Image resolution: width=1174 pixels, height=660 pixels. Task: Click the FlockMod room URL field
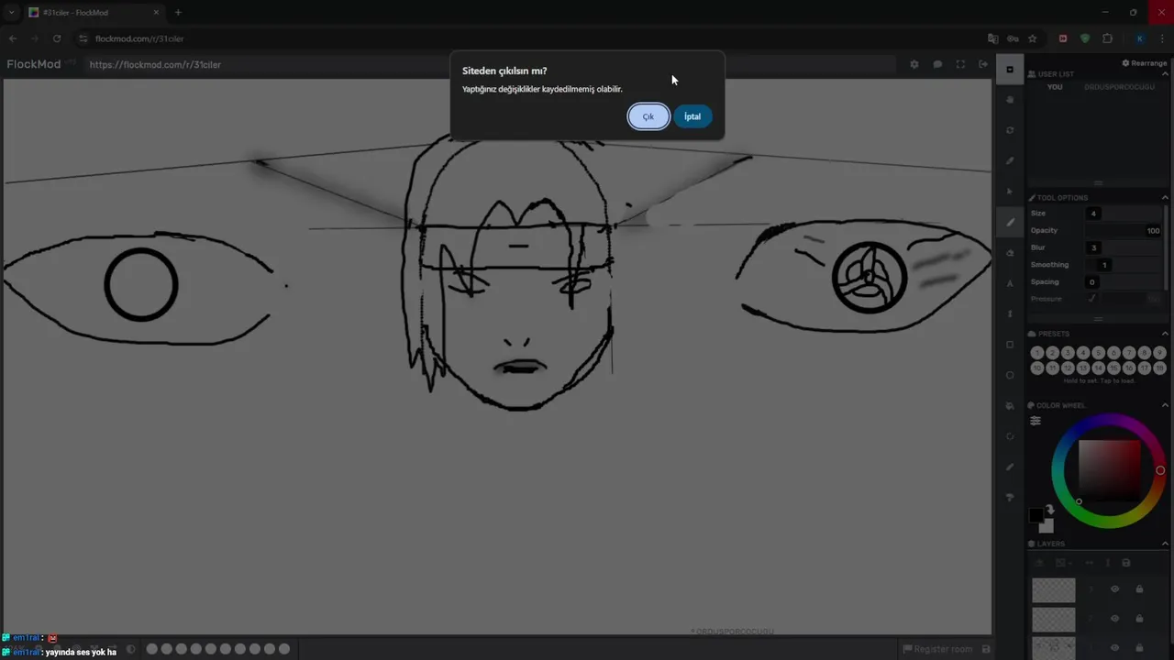point(490,64)
